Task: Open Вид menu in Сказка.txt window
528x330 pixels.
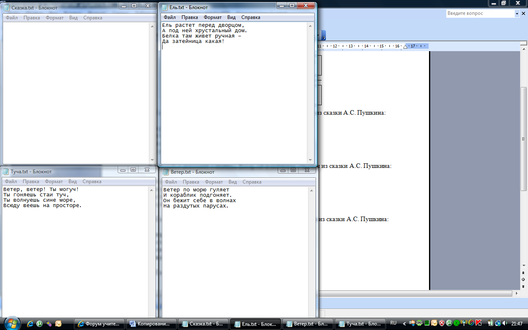Action: (73, 18)
